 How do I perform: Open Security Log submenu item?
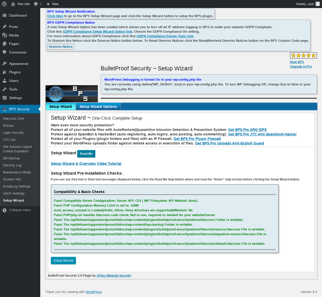coord(12,165)
